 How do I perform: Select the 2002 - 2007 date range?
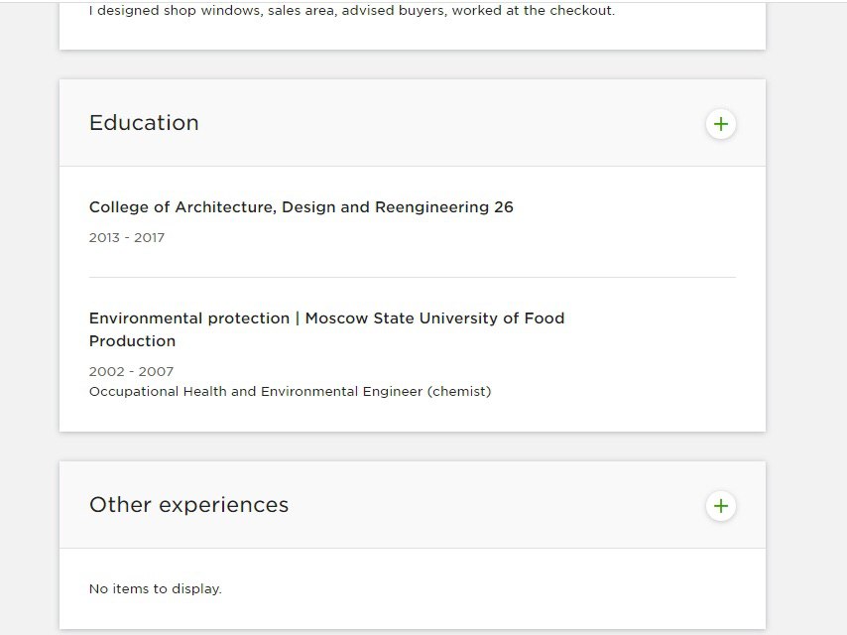131,372
